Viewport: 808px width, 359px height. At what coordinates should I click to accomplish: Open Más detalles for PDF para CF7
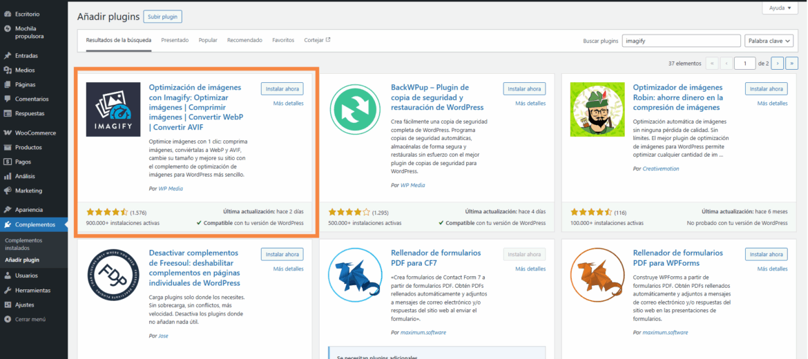click(530, 269)
